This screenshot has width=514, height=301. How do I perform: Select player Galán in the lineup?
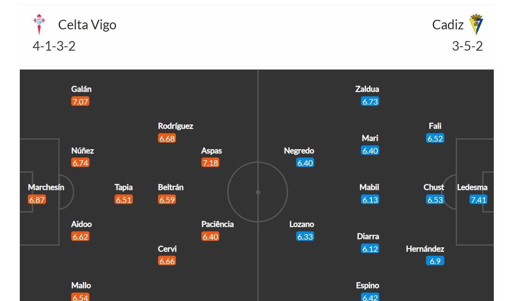81,89
